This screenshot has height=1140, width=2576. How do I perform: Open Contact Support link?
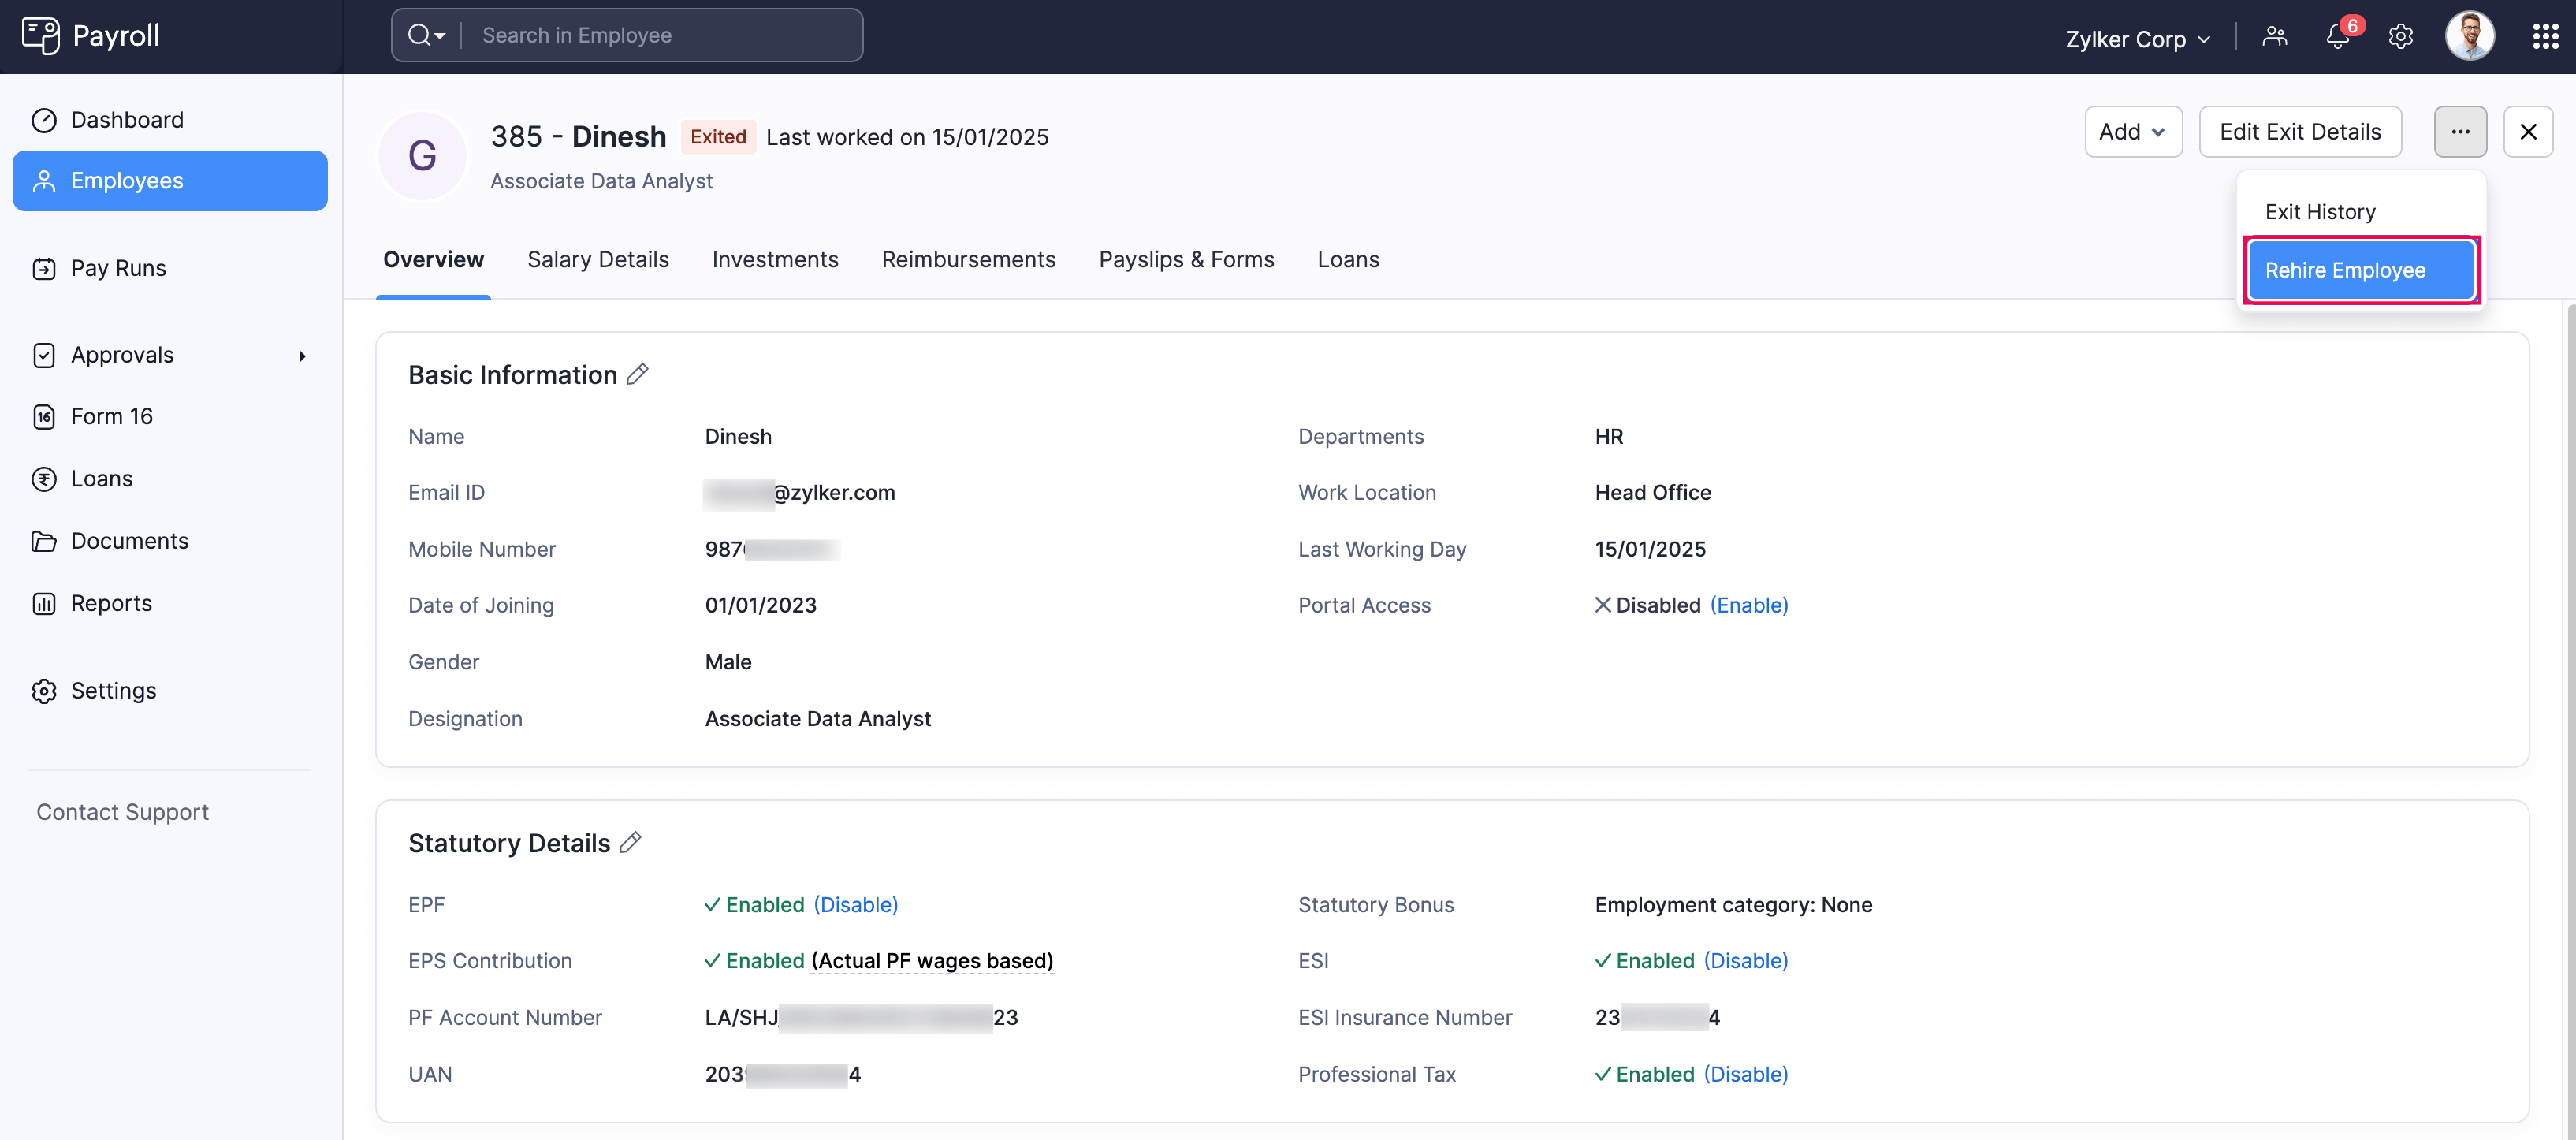[x=123, y=812]
